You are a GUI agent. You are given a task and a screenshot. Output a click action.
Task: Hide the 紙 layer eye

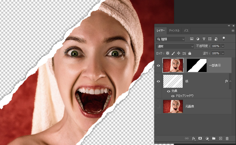pyautogui.click(x=158, y=81)
